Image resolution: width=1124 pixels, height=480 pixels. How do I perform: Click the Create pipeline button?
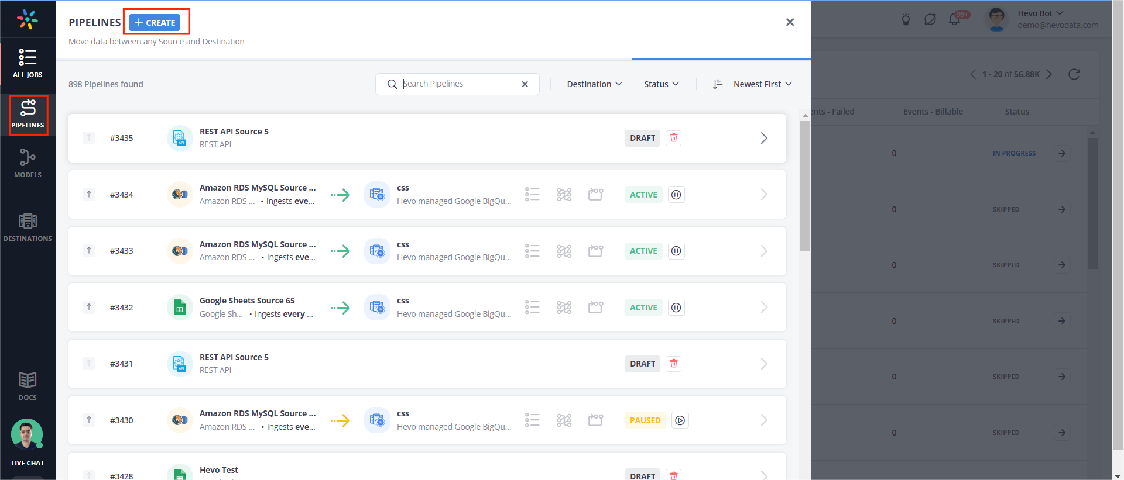[x=155, y=22]
